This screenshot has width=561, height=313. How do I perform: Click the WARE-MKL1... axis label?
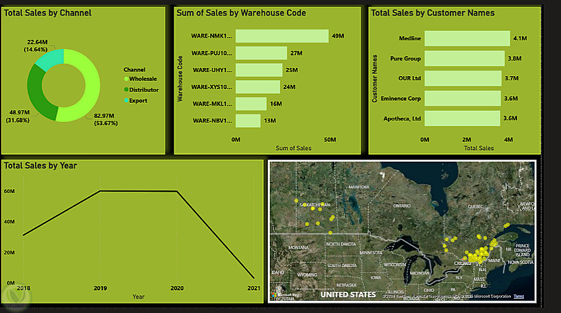click(x=212, y=104)
